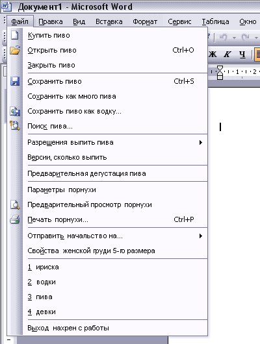Click the printer icon
This screenshot has width=260, height=344.
15,219
